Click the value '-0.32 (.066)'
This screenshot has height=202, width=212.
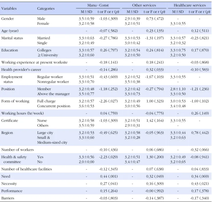click(199, 150)
